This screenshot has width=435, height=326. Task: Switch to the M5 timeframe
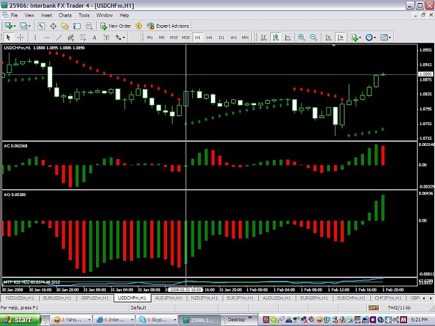[x=161, y=38]
